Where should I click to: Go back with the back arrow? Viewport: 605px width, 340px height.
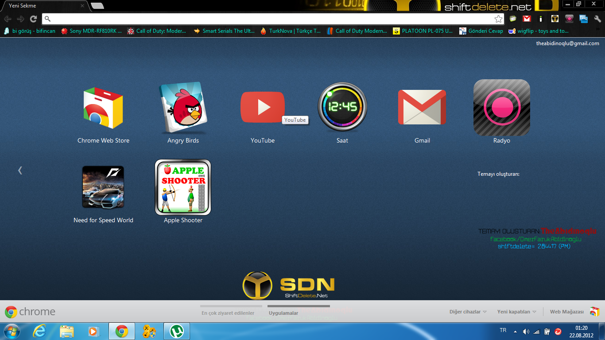pyautogui.click(x=8, y=19)
